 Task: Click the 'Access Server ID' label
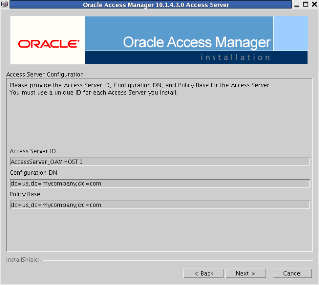pyautogui.click(x=32, y=151)
